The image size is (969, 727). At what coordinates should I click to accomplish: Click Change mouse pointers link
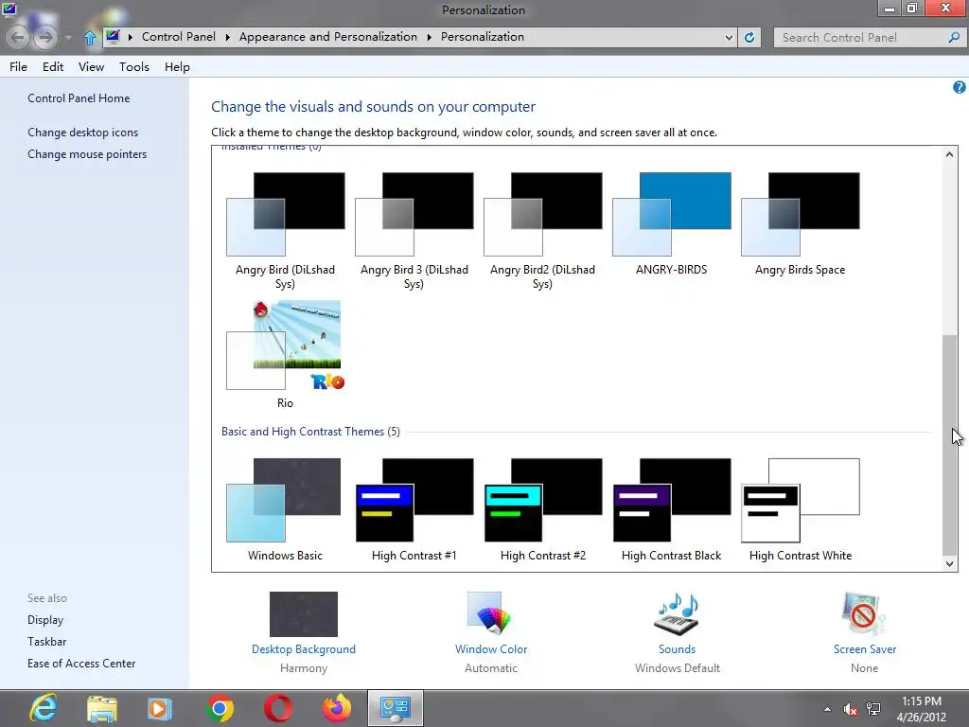click(87, 154)
